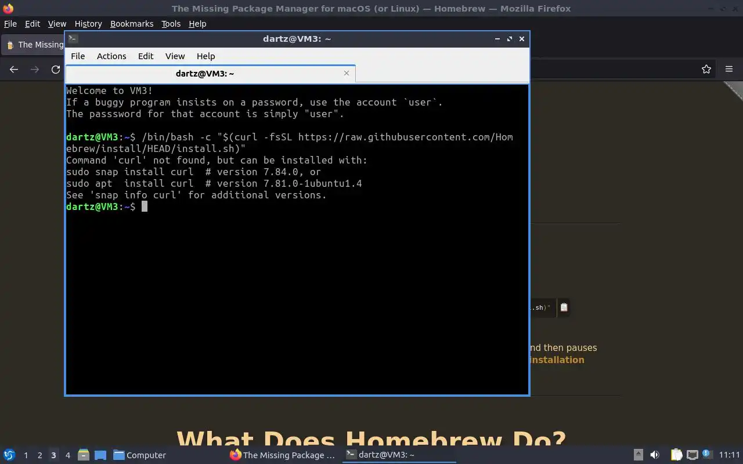The image size is (743, 464).
Task: Open the application launcher menu
Action: point(9,455)
